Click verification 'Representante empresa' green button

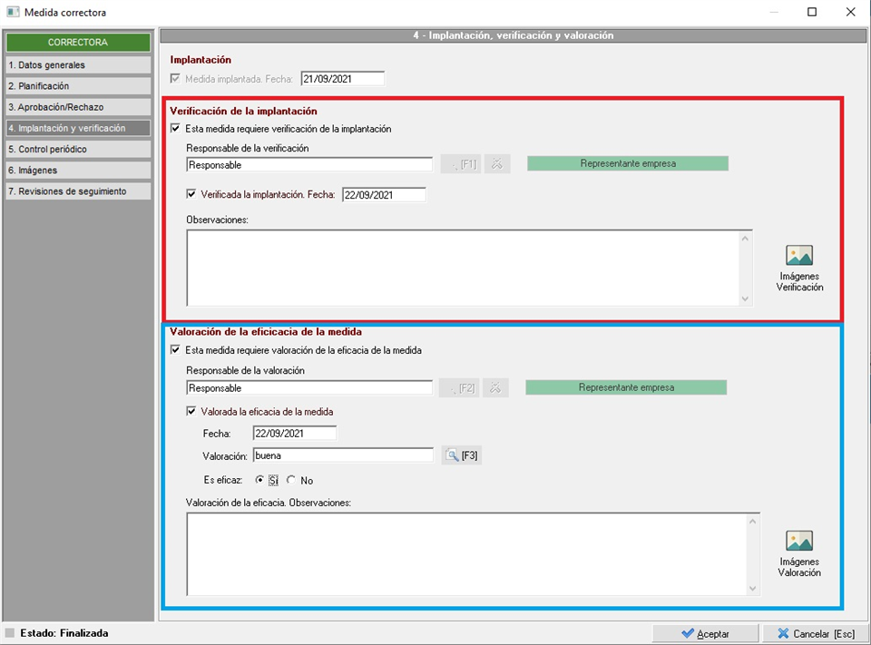click(627, 163)
